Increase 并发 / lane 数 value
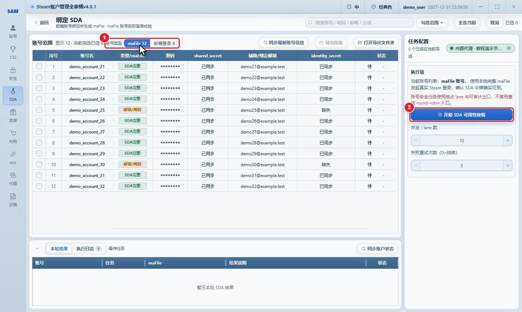The image size is (522, 312). pyautogui.click(x=507, y=140)
